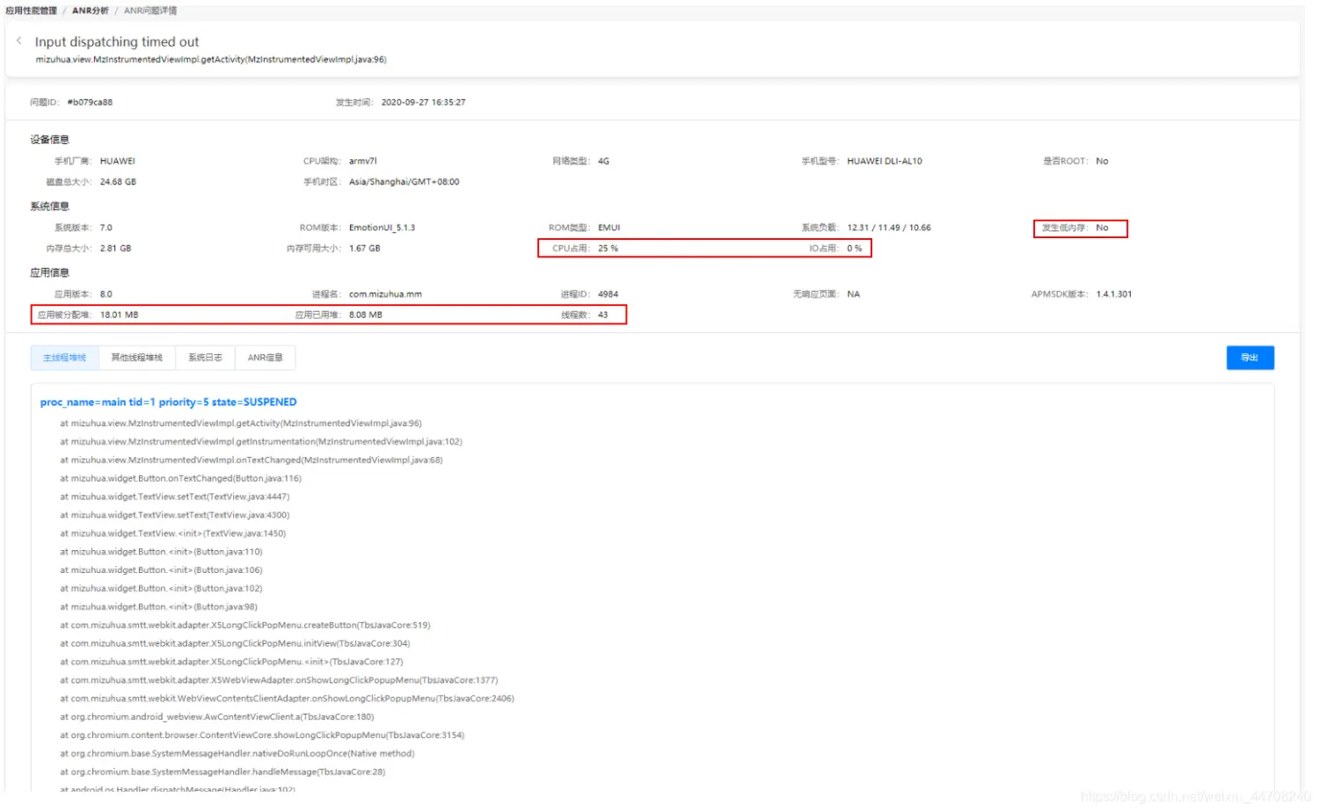This screenshot has height=812, width=1319.
Task: Click ROM version EmotionUI_5.1.3
Action: click(382, 228)
